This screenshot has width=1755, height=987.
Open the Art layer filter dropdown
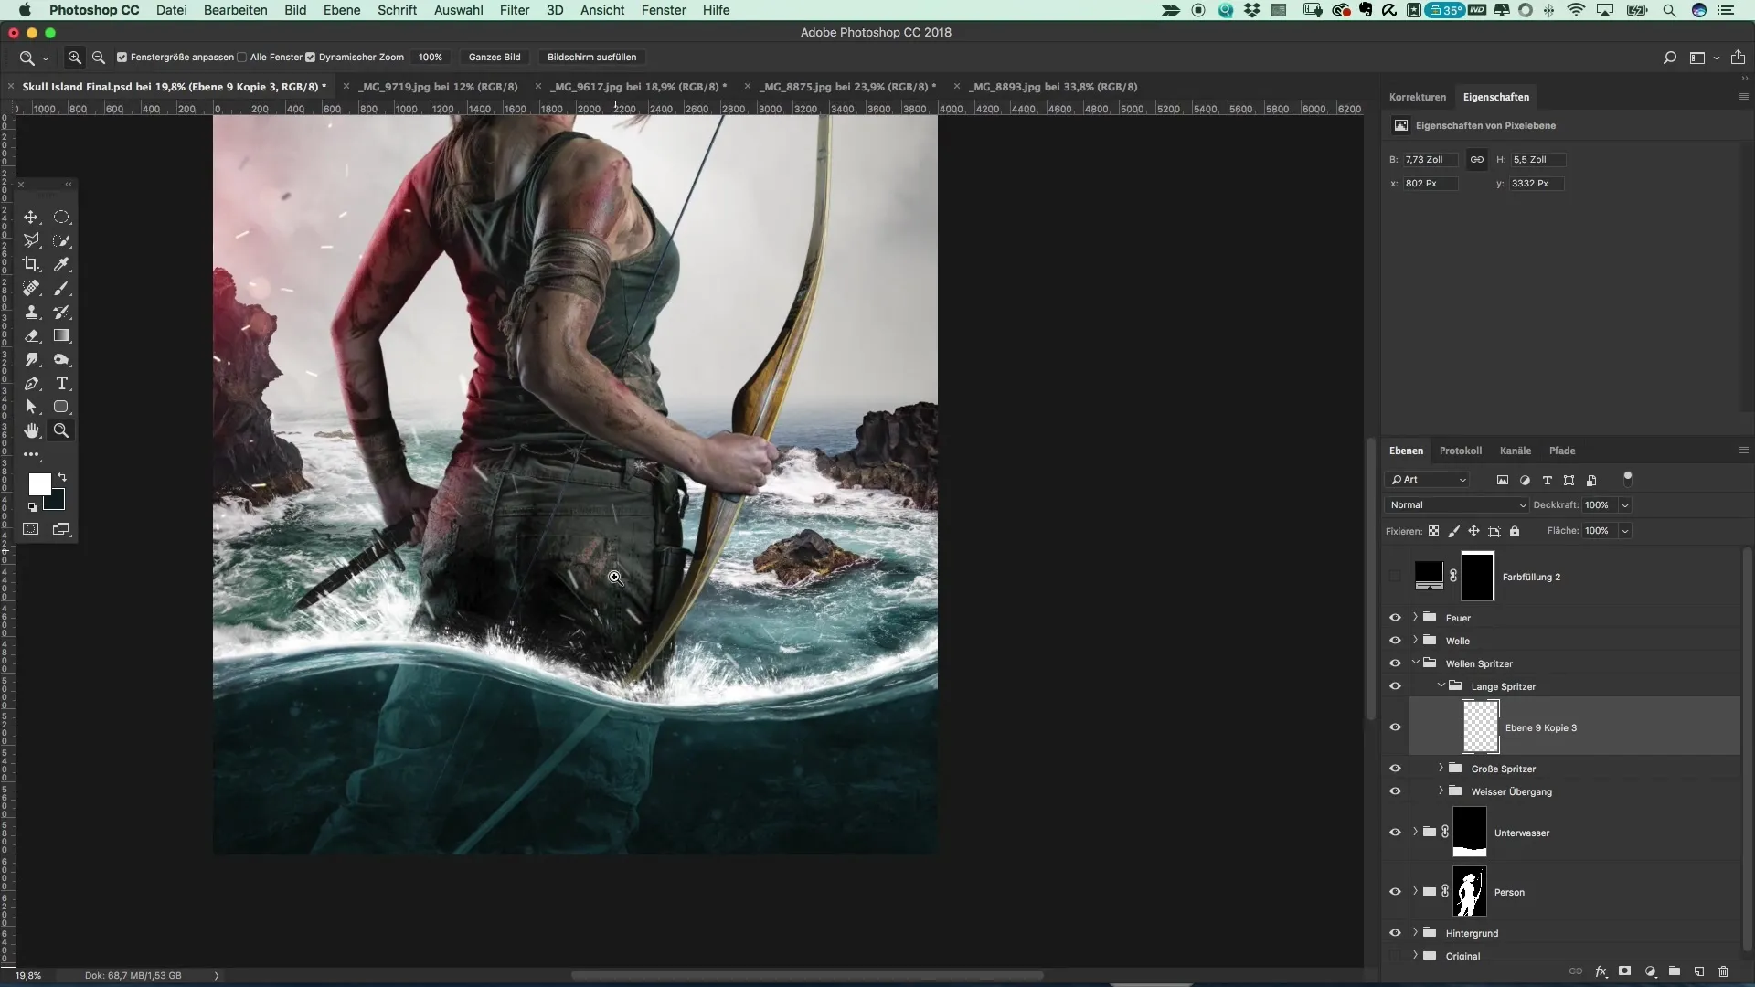click(1429, 480)
